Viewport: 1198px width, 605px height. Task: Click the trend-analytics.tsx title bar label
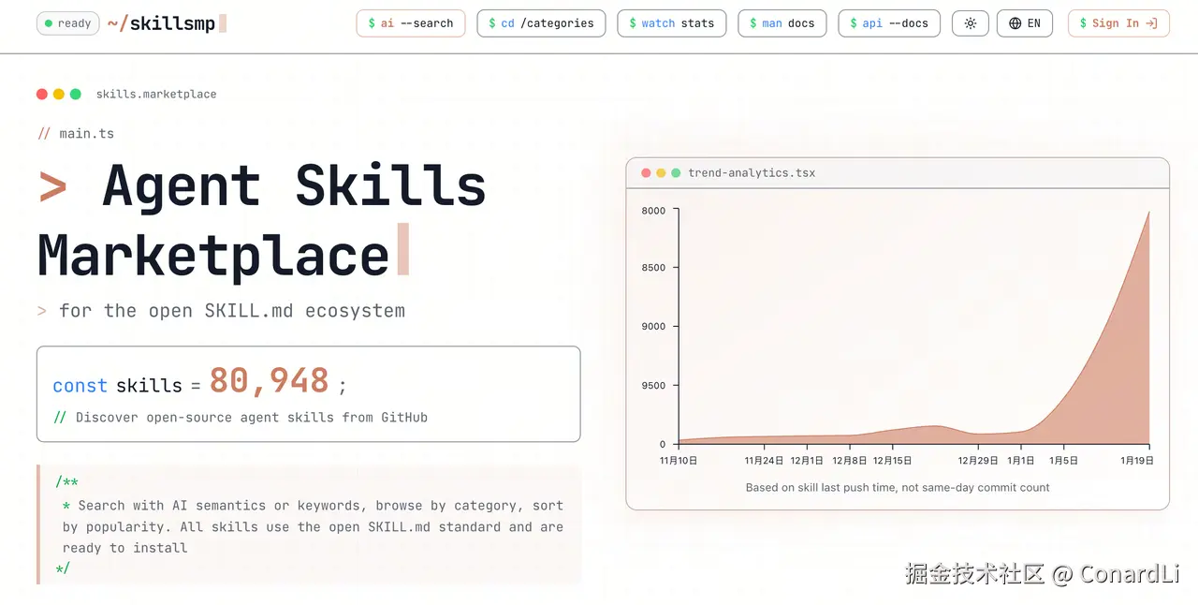pyautogui.click(x=751, y=173)
